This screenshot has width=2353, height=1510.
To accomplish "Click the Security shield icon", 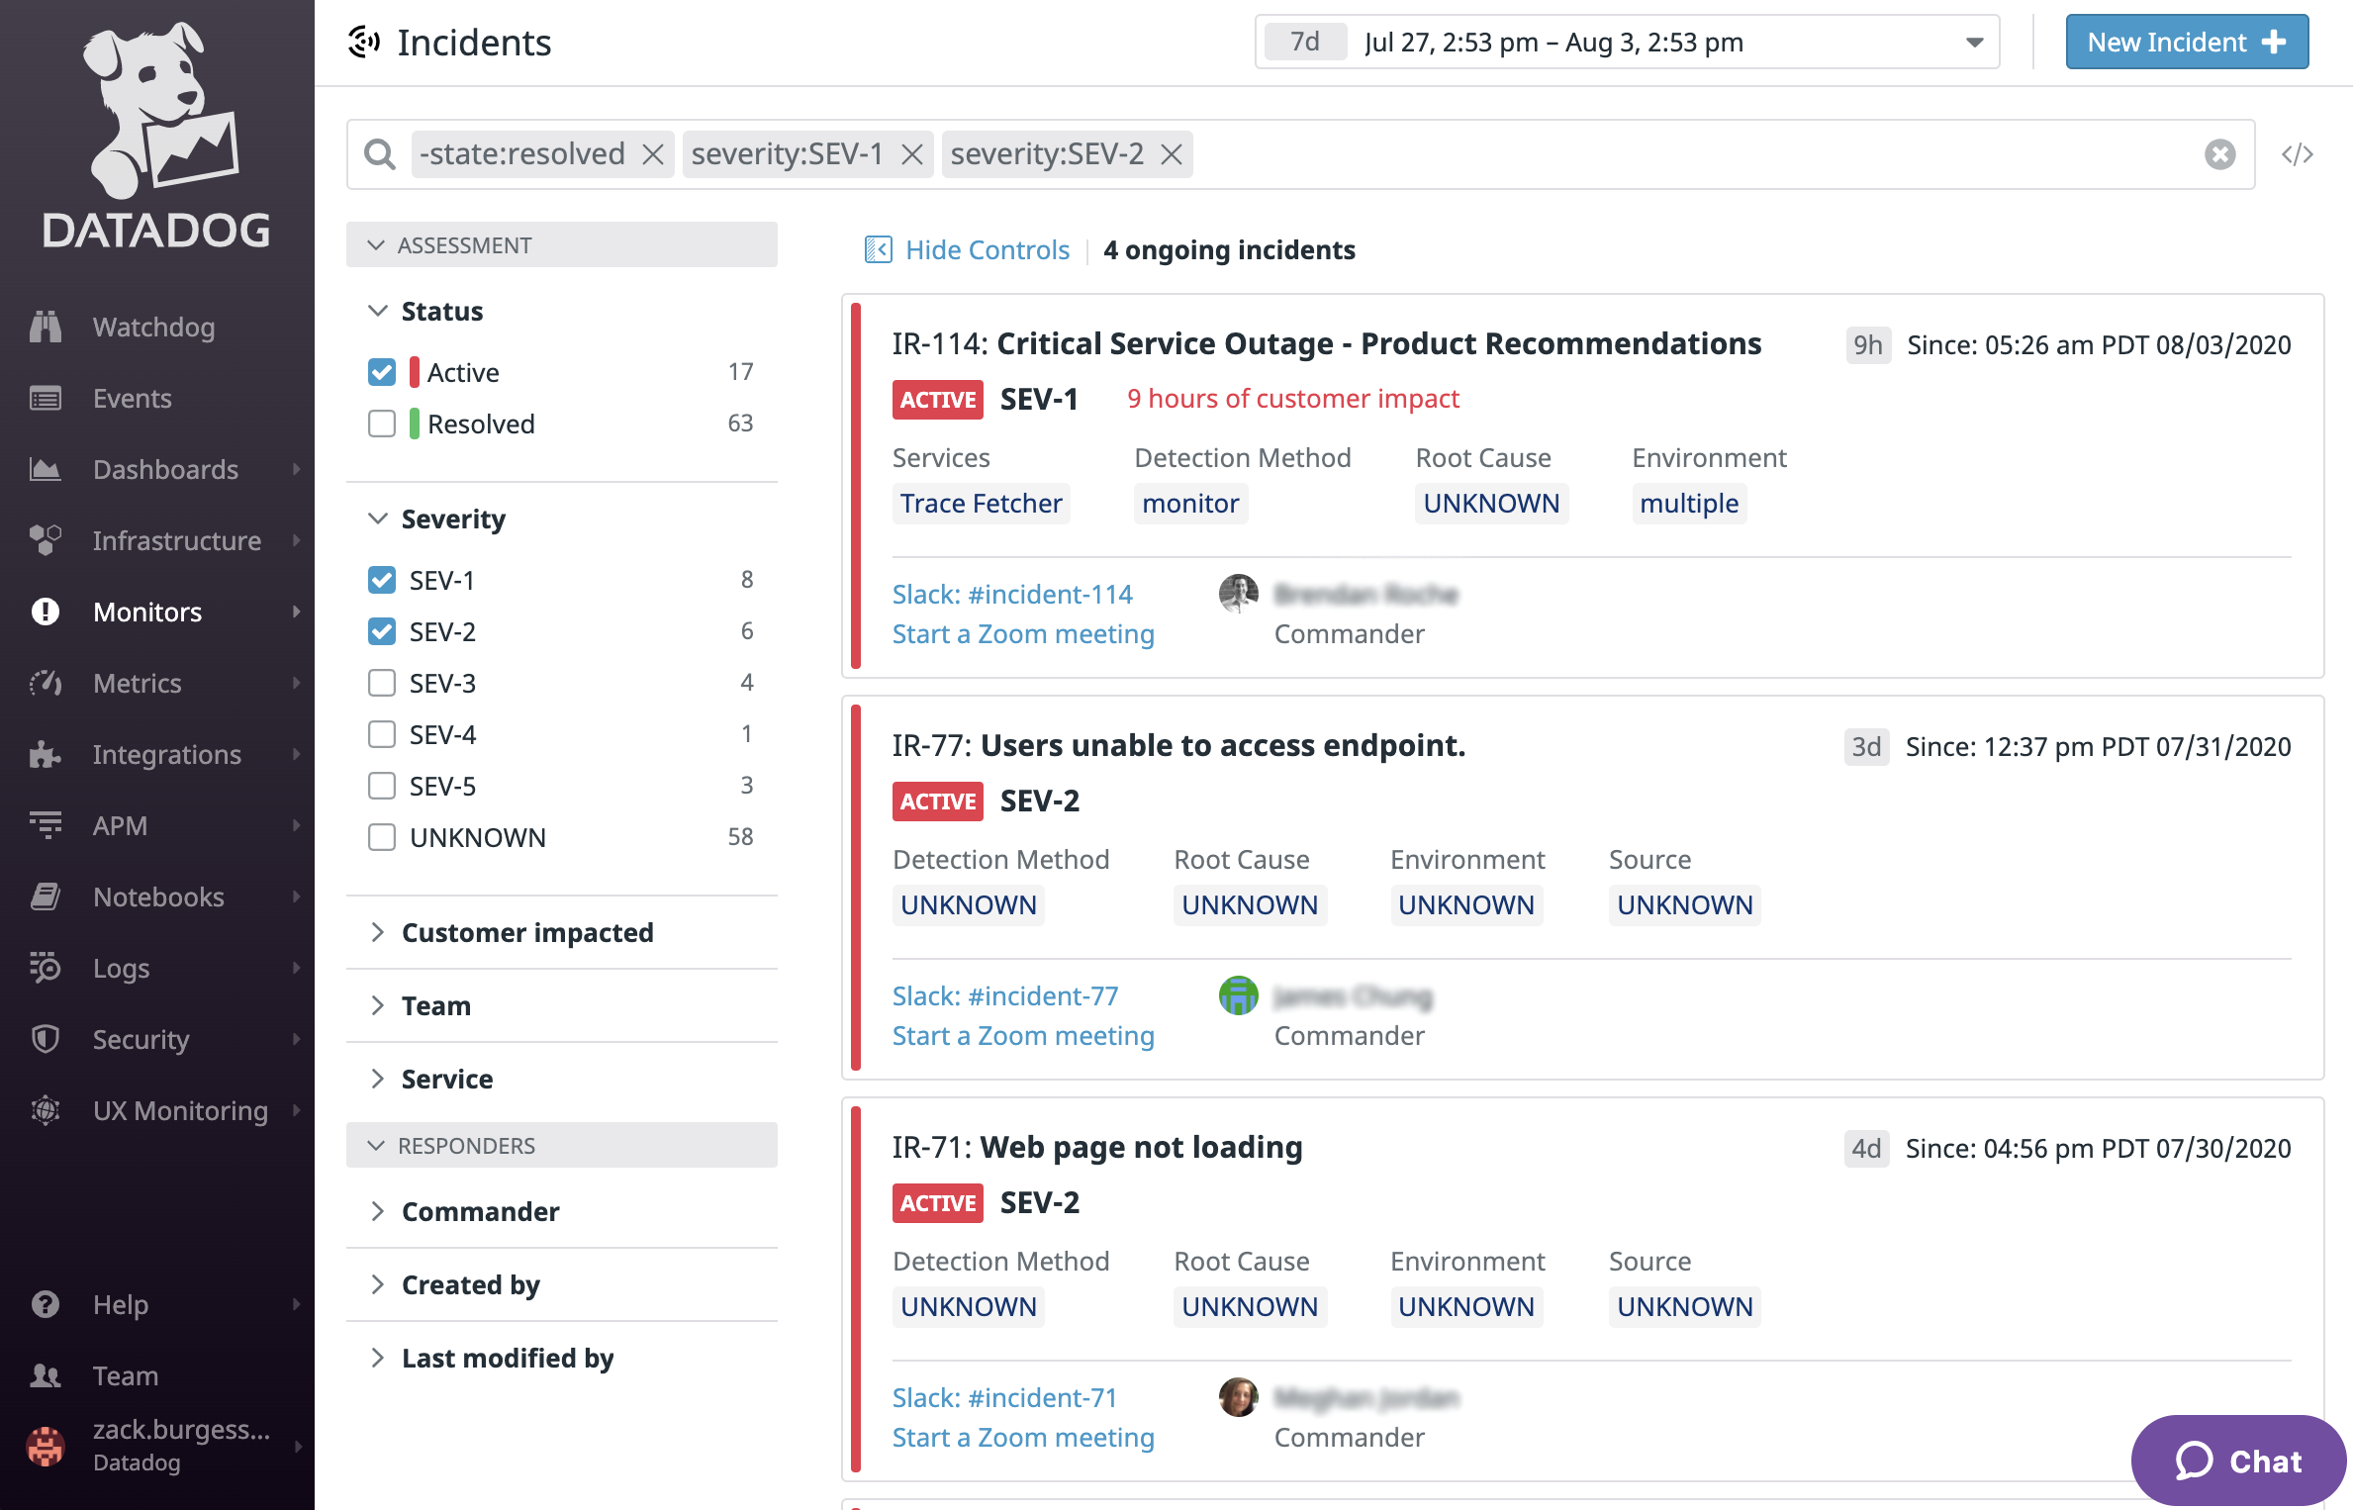I will tap(46, 1039).
